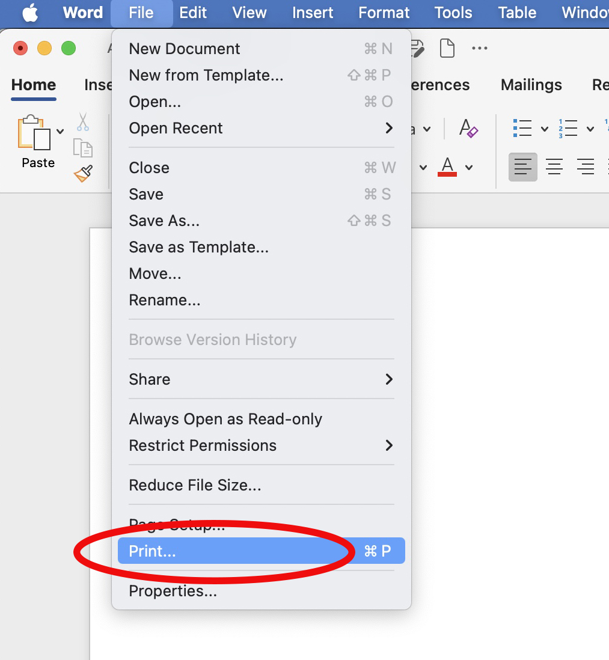
Task: Toggle center text alignment
Action: (x=554, y=167)
